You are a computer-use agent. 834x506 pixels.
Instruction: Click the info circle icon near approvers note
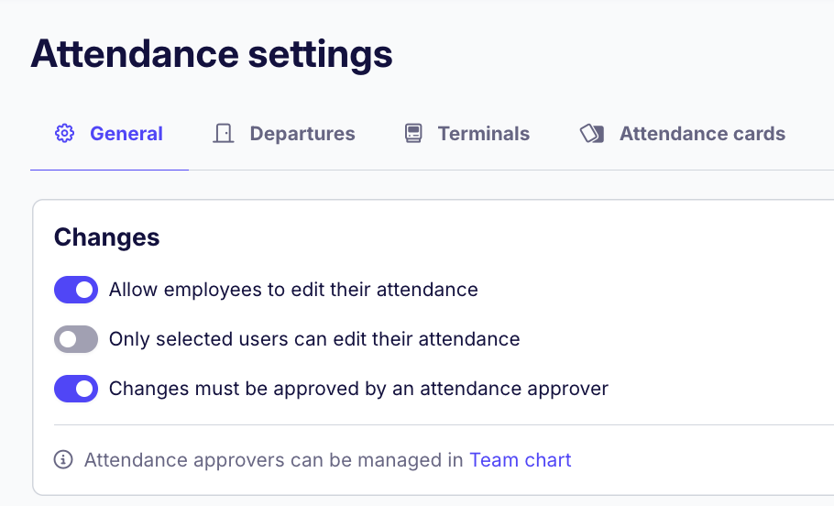[x=63, y=460]
